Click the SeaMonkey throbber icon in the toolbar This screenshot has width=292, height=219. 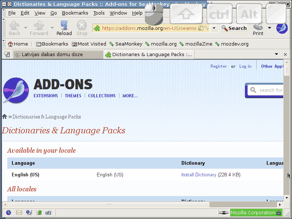pos(282,28)
